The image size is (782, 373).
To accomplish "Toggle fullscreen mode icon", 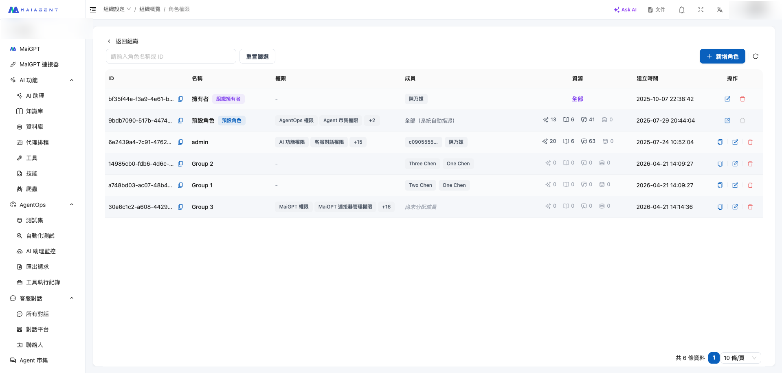I will tap(701, 10).
